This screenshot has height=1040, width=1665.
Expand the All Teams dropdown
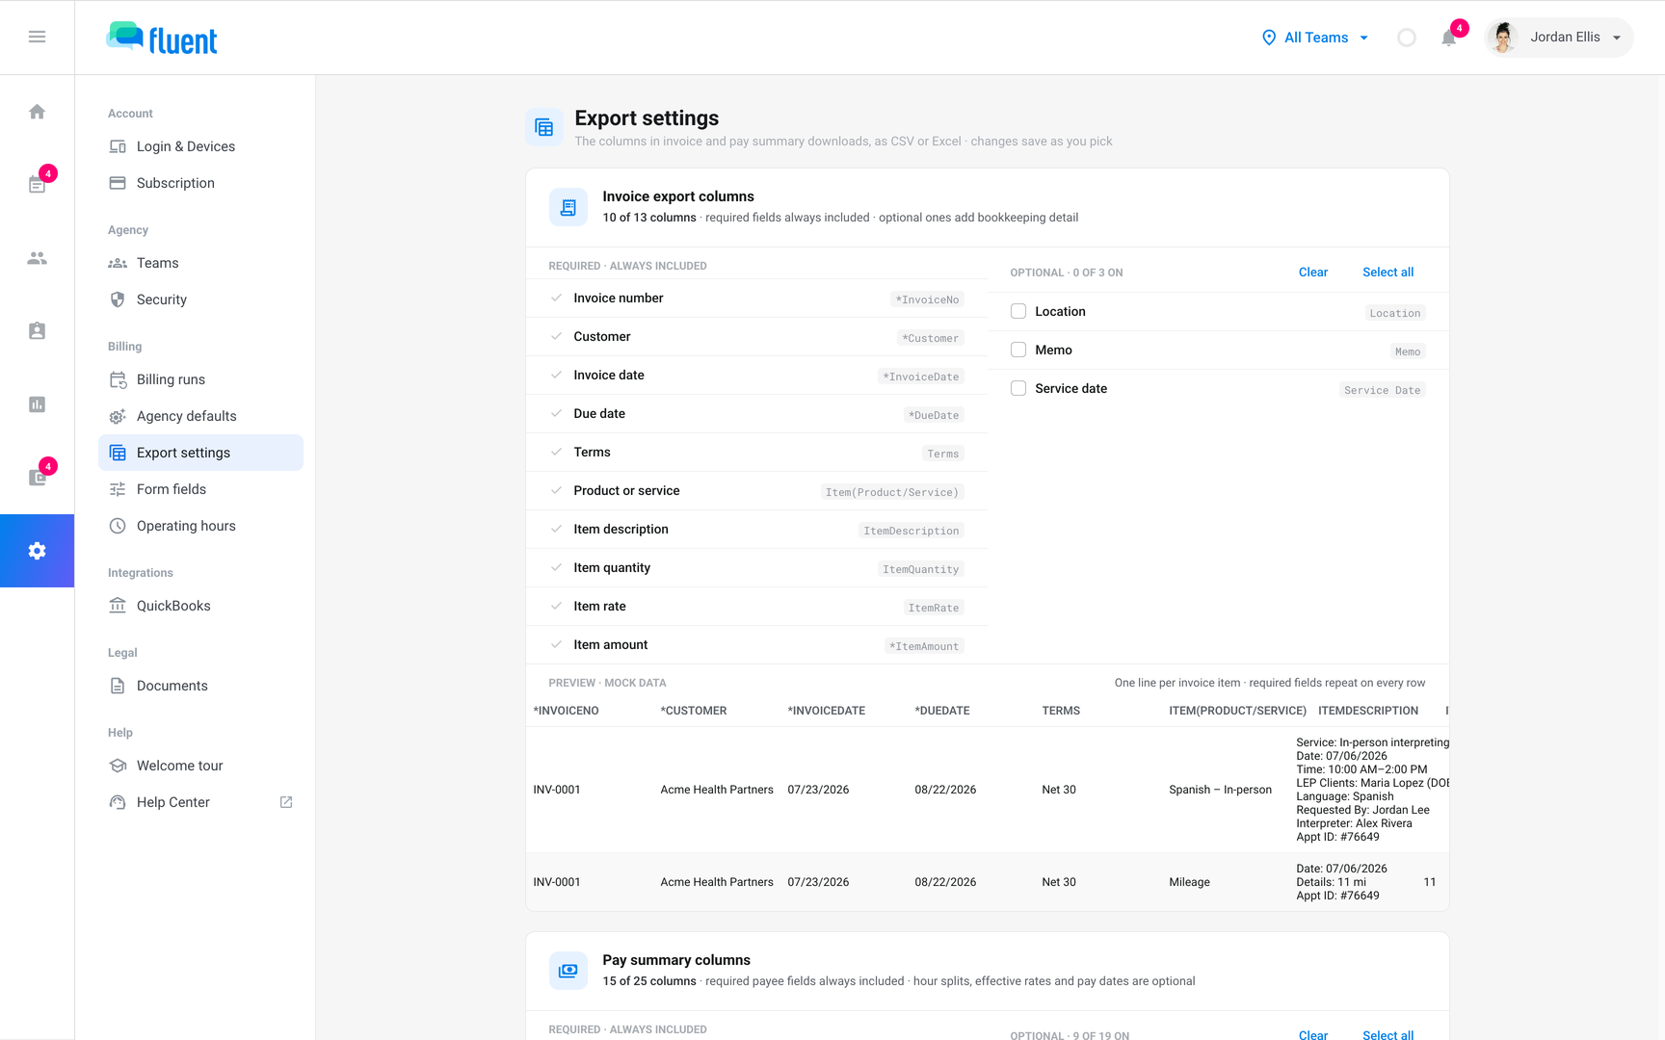(1315, 38)
